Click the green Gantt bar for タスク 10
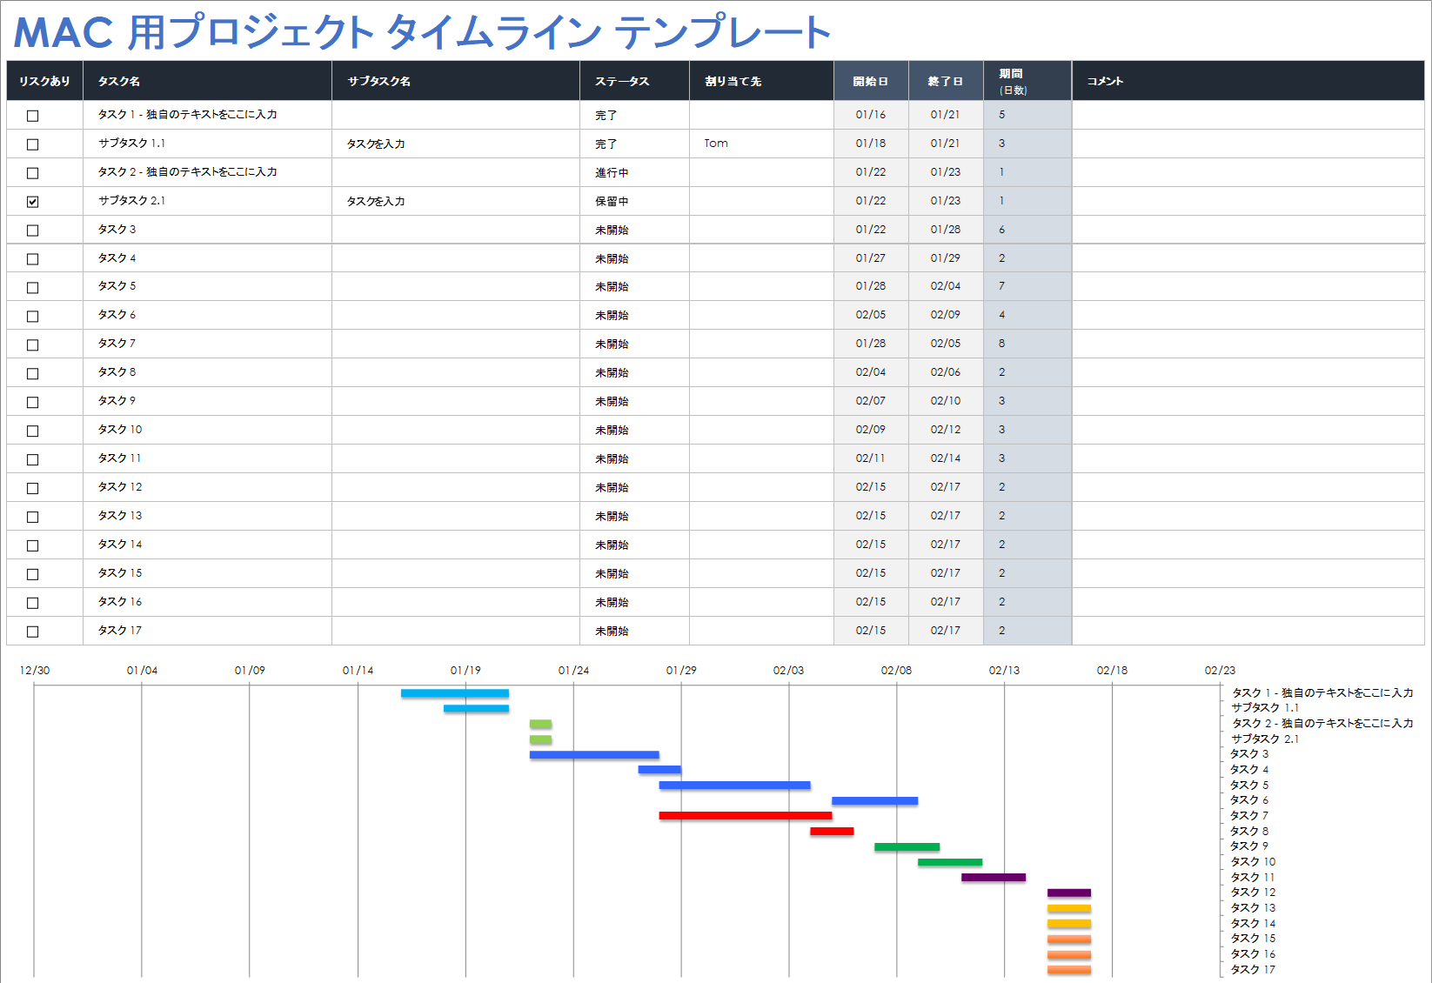Image resolution: width=1432 pixels, height=983 pixels. tap(950, 862)
